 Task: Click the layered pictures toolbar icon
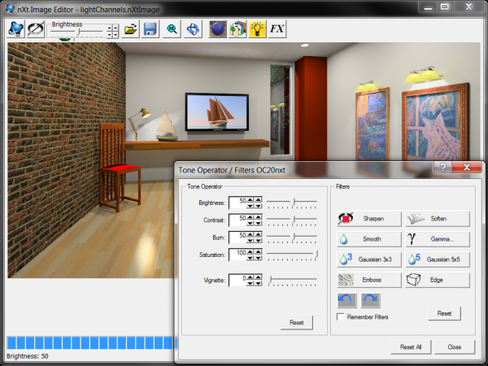pos(237,29)
